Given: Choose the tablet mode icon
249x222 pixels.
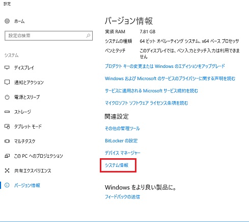Looking at the screenshot, I should [x=7, y=127].
